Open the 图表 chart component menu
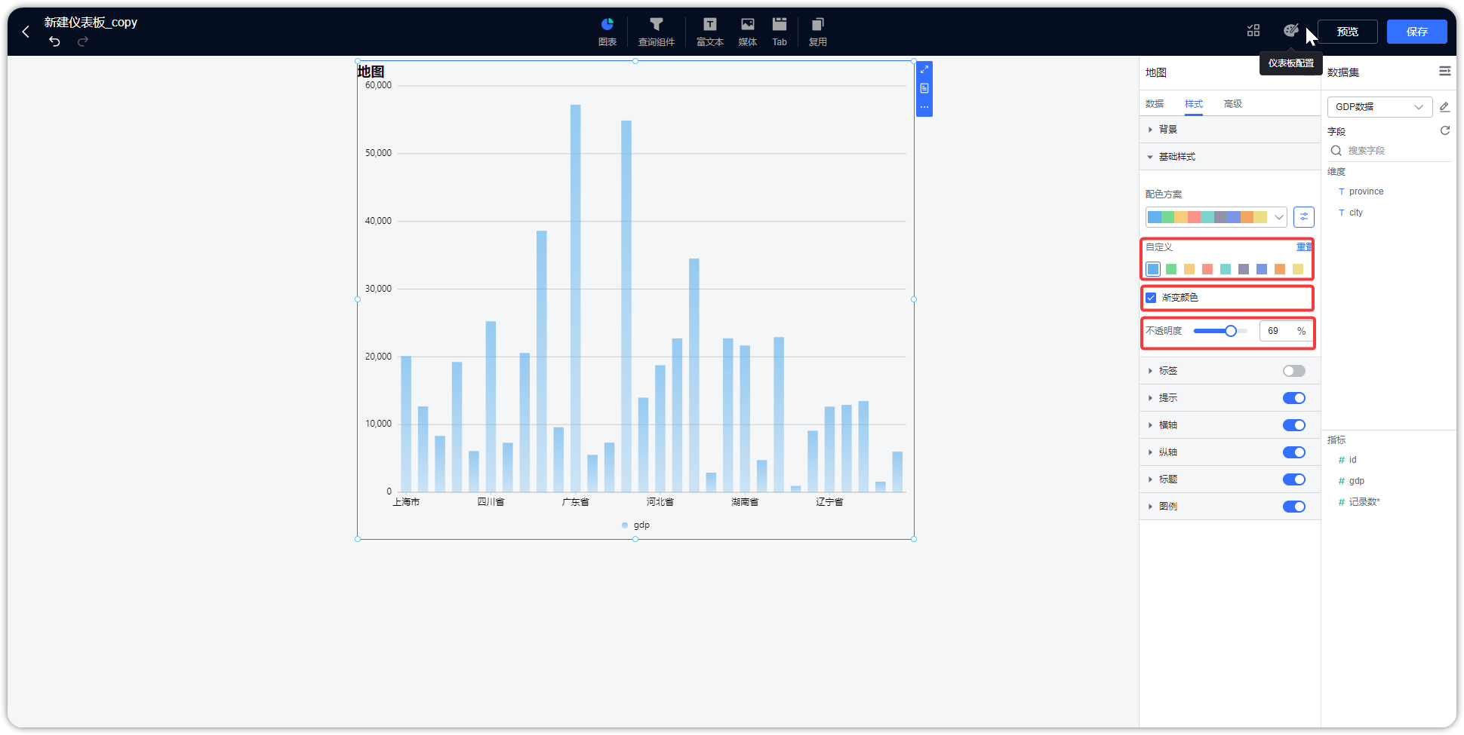1464x735 pixels. 607,32
